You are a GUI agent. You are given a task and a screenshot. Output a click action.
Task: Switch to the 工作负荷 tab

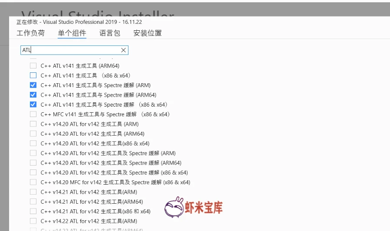31,33
